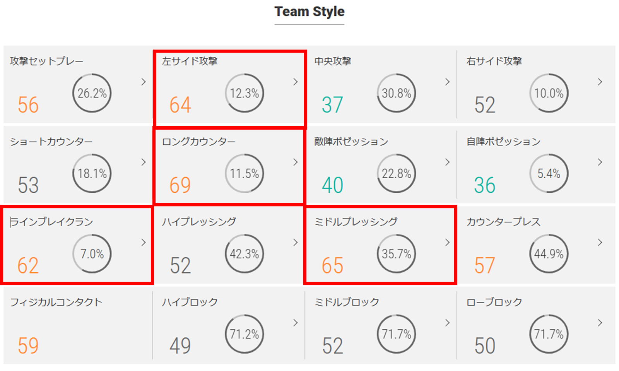
Task: Click the 26.2% circular gauge
Action: [x=92, y=93]
